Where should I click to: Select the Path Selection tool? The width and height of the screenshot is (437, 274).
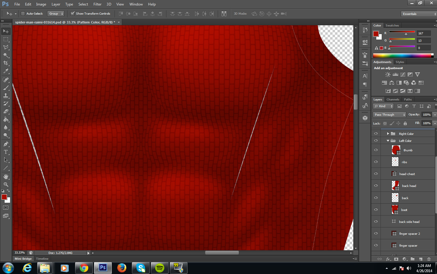coord(6,160)
